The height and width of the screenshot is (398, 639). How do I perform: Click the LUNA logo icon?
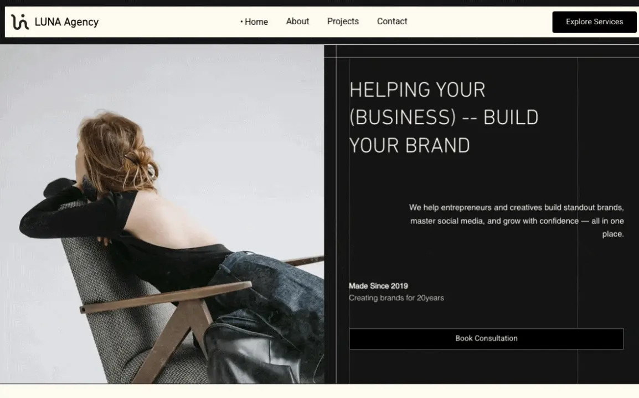[x=20, y=22]
